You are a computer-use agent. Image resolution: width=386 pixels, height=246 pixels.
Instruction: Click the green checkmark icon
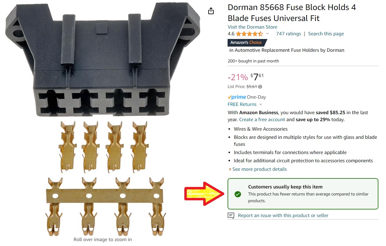[238, 194]
